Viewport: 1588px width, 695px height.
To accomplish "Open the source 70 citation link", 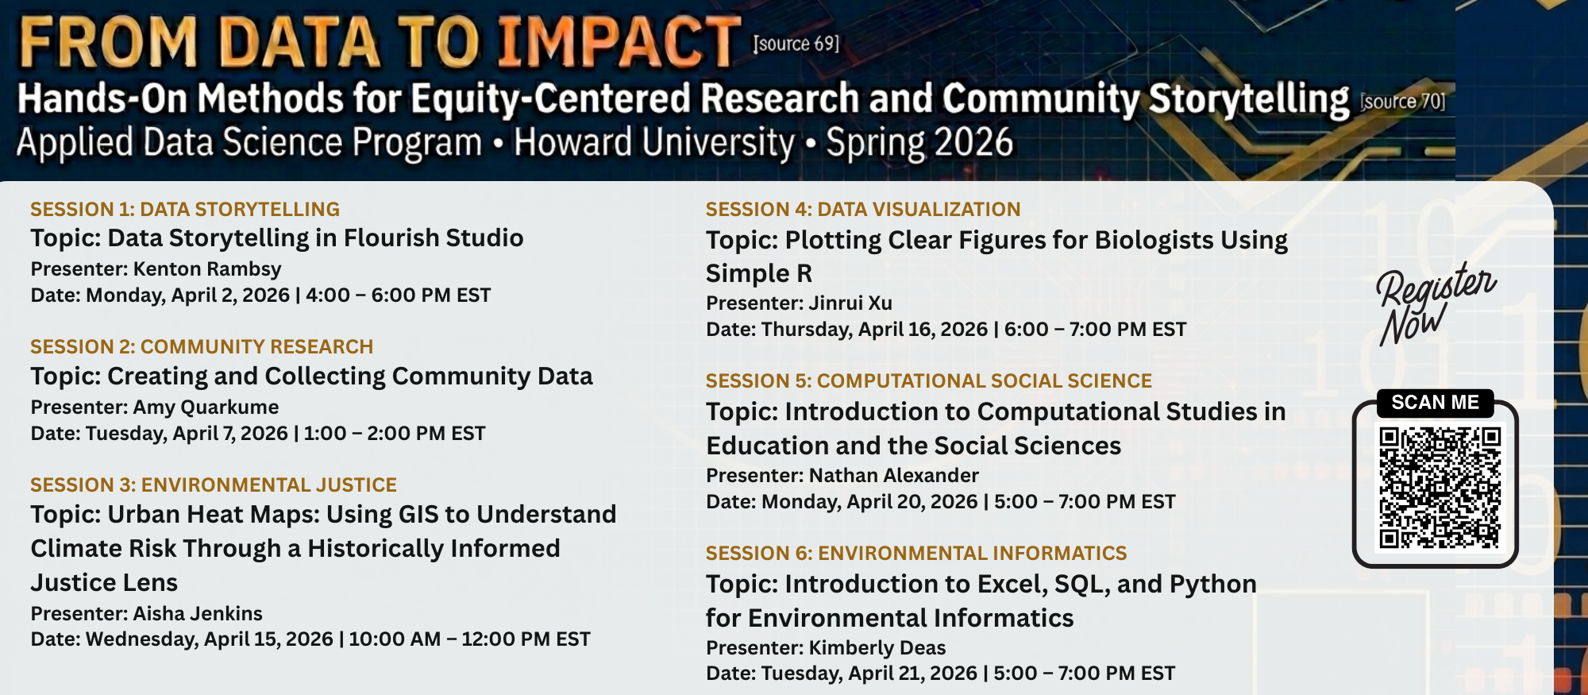I will pyautogui.click(x=1402, y=102).
